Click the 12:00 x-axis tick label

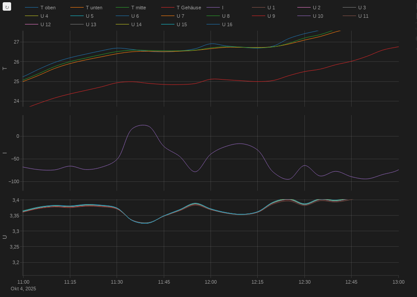[211, 282]
